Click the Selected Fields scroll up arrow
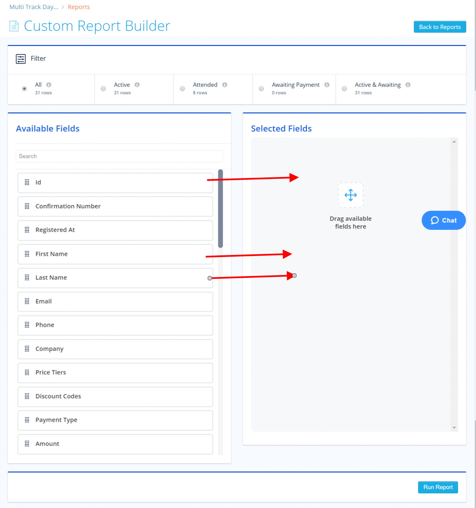The image size is (476, 508). [454, 142]
